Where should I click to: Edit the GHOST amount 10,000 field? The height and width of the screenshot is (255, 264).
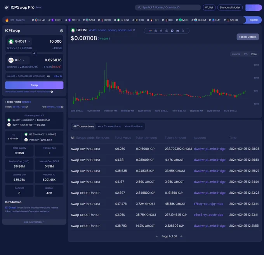pyautogui.click(x=56, y=42)
